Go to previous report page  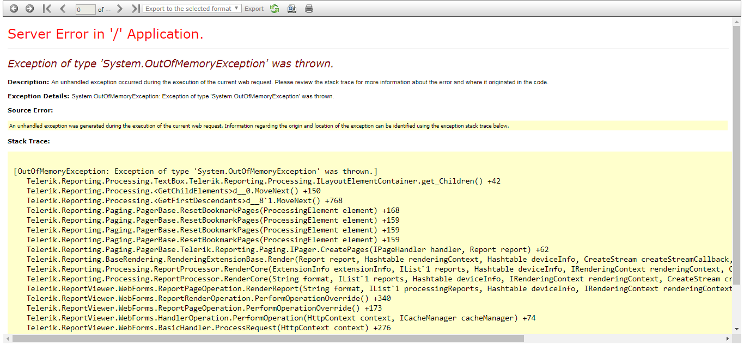[63, 9]
